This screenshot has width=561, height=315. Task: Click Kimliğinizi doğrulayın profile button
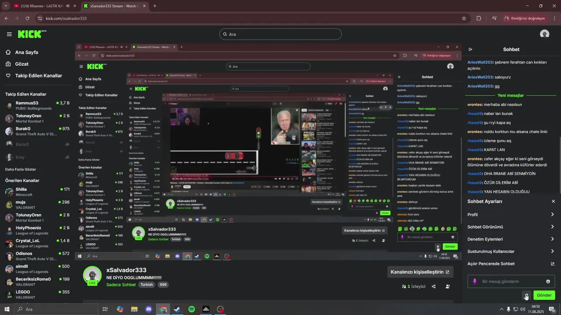(x=525, y=18)
